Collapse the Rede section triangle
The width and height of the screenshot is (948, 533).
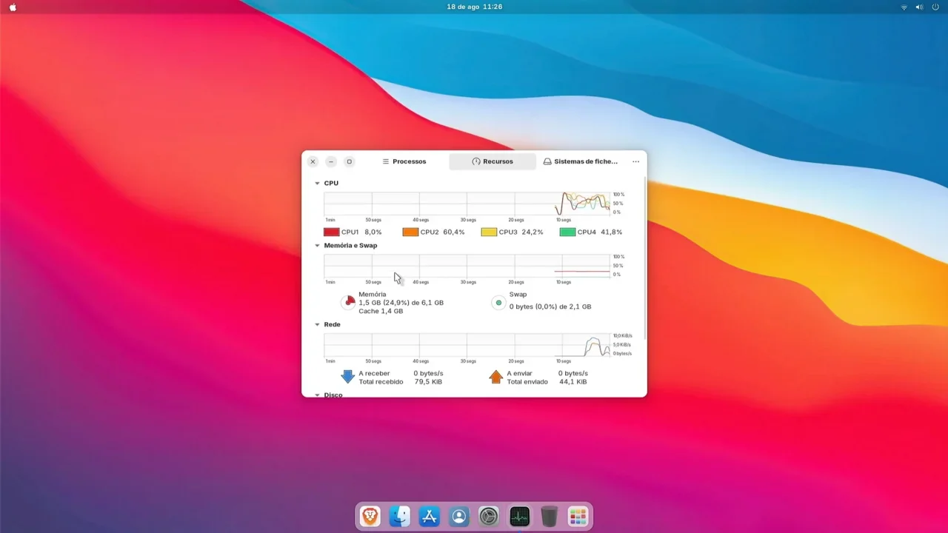(x=318, y=324)
